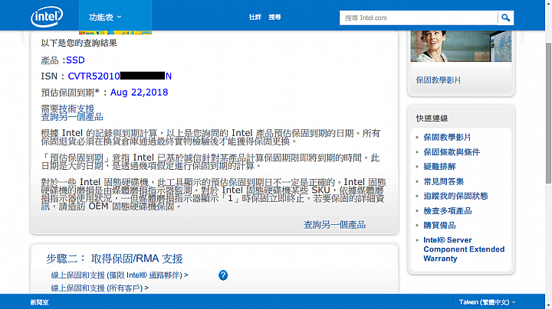
Task: Click the warranty video thumbnail image
Action: (461, 46)
